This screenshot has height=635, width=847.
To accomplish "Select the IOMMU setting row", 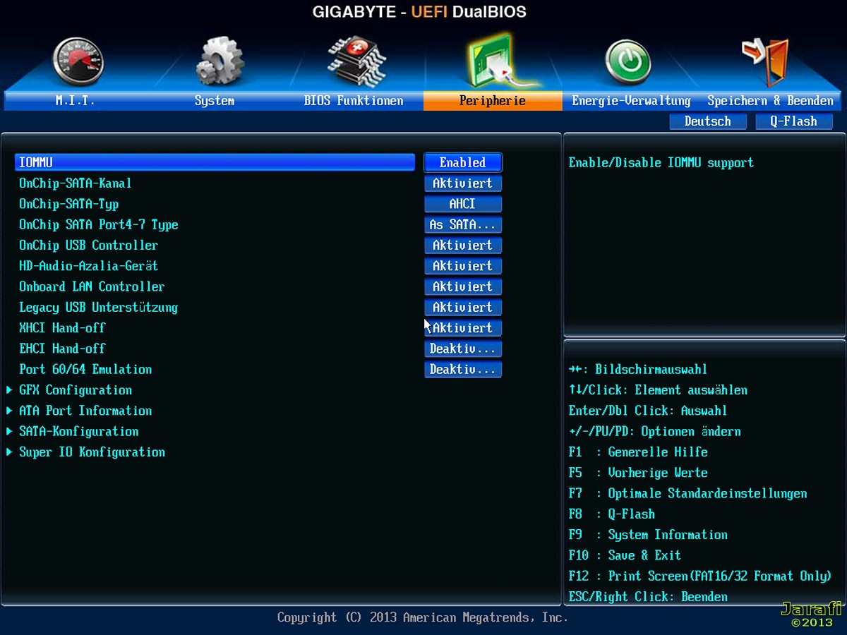I will (x=215, y=162).
